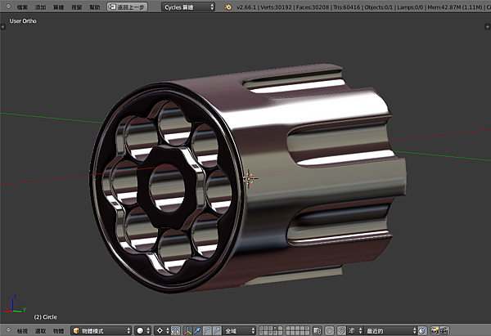Toggle lock camera and layers to scene
The height and width of the screenshot is (336, 491).
318,330
